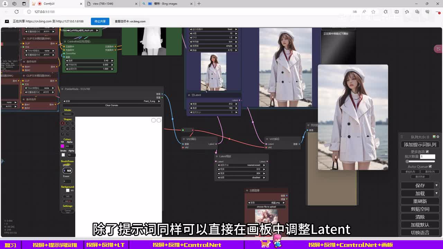This screenshot has width=443, height=249.
Task: Open ComfyUI settings gear in queue panel
Action: (x=438, y=137)
